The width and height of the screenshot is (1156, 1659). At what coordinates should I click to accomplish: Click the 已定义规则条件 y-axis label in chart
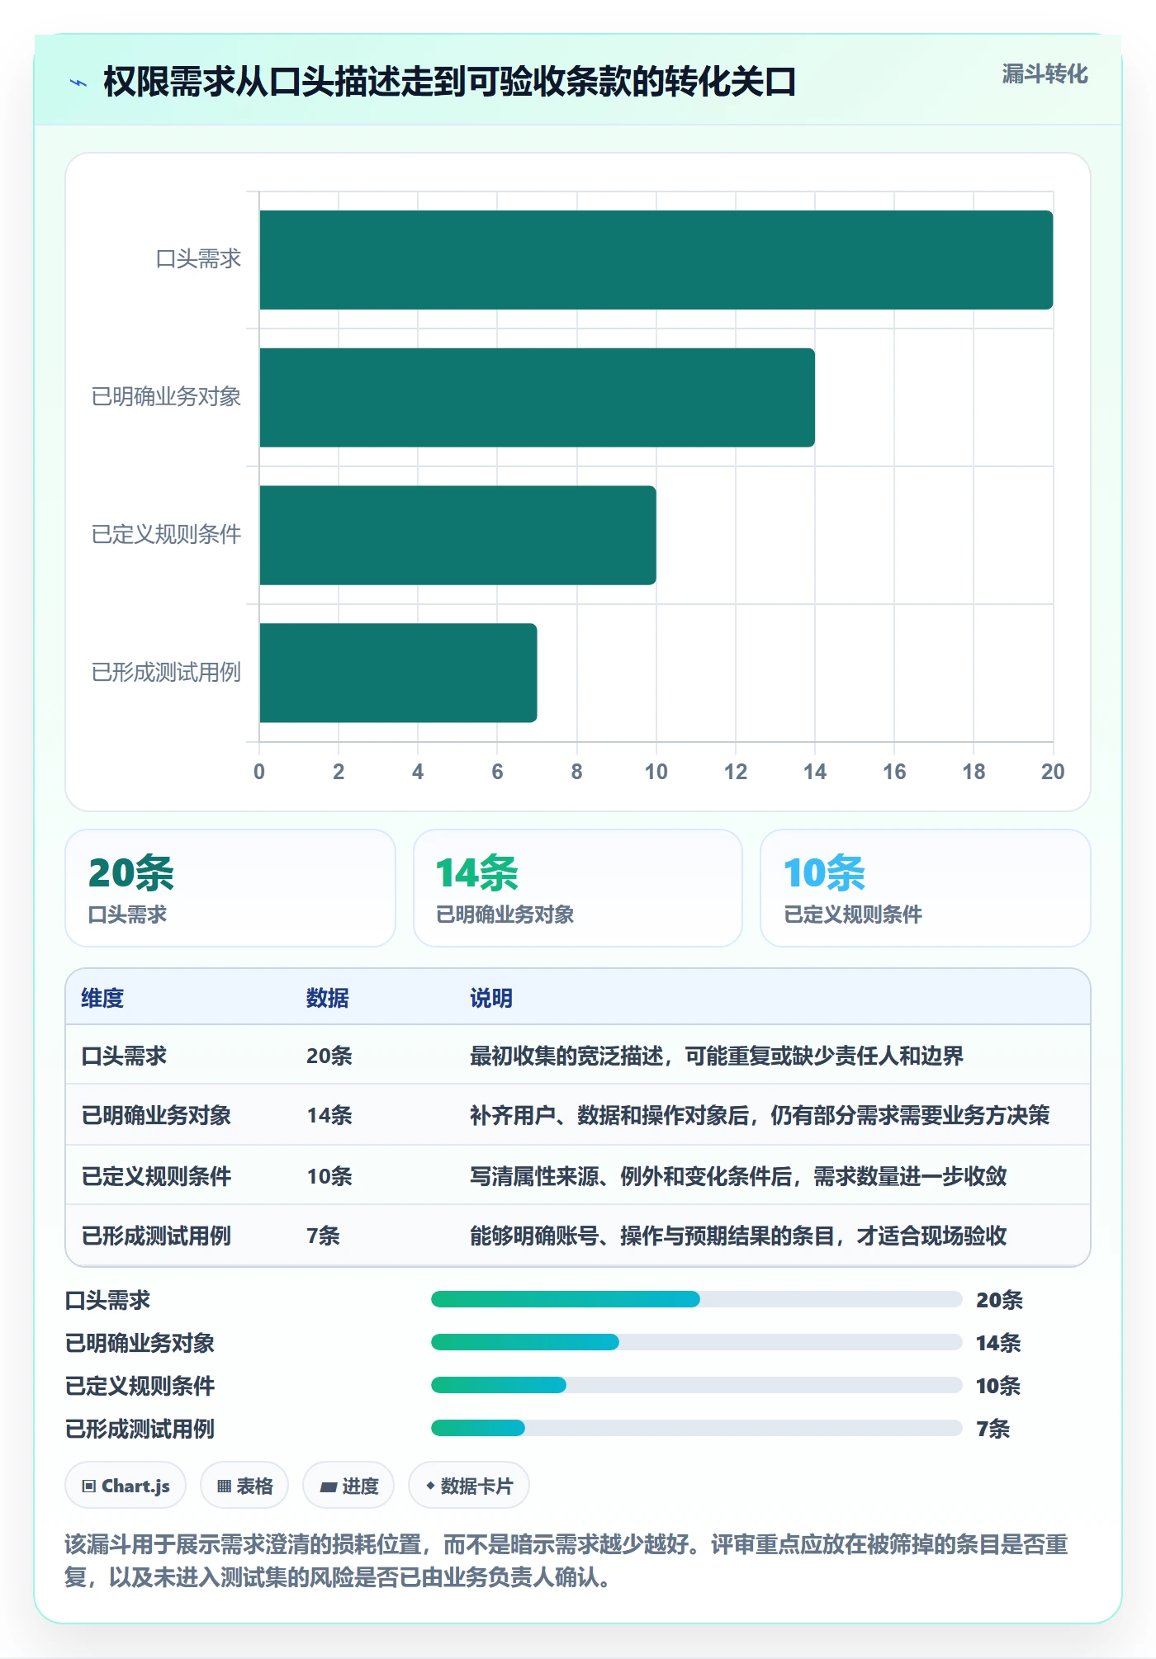(166, 535)
